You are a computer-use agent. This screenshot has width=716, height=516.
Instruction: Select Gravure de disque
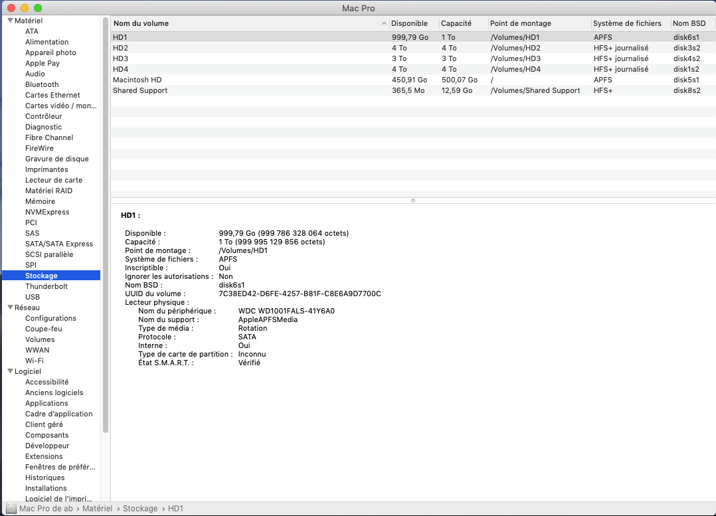tap(57, 159)
